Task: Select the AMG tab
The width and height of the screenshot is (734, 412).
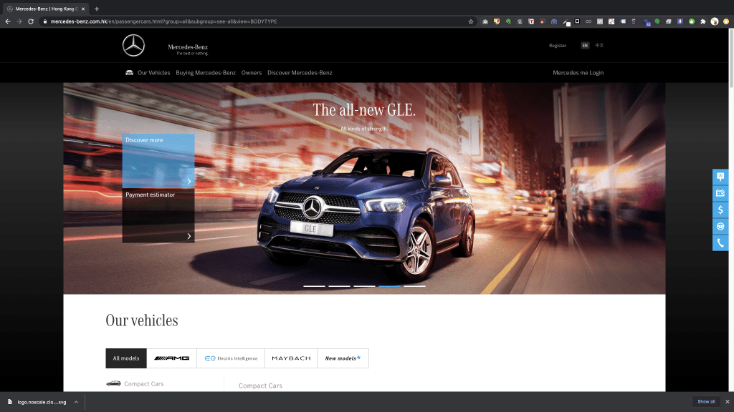Action: tap(172, 358)
